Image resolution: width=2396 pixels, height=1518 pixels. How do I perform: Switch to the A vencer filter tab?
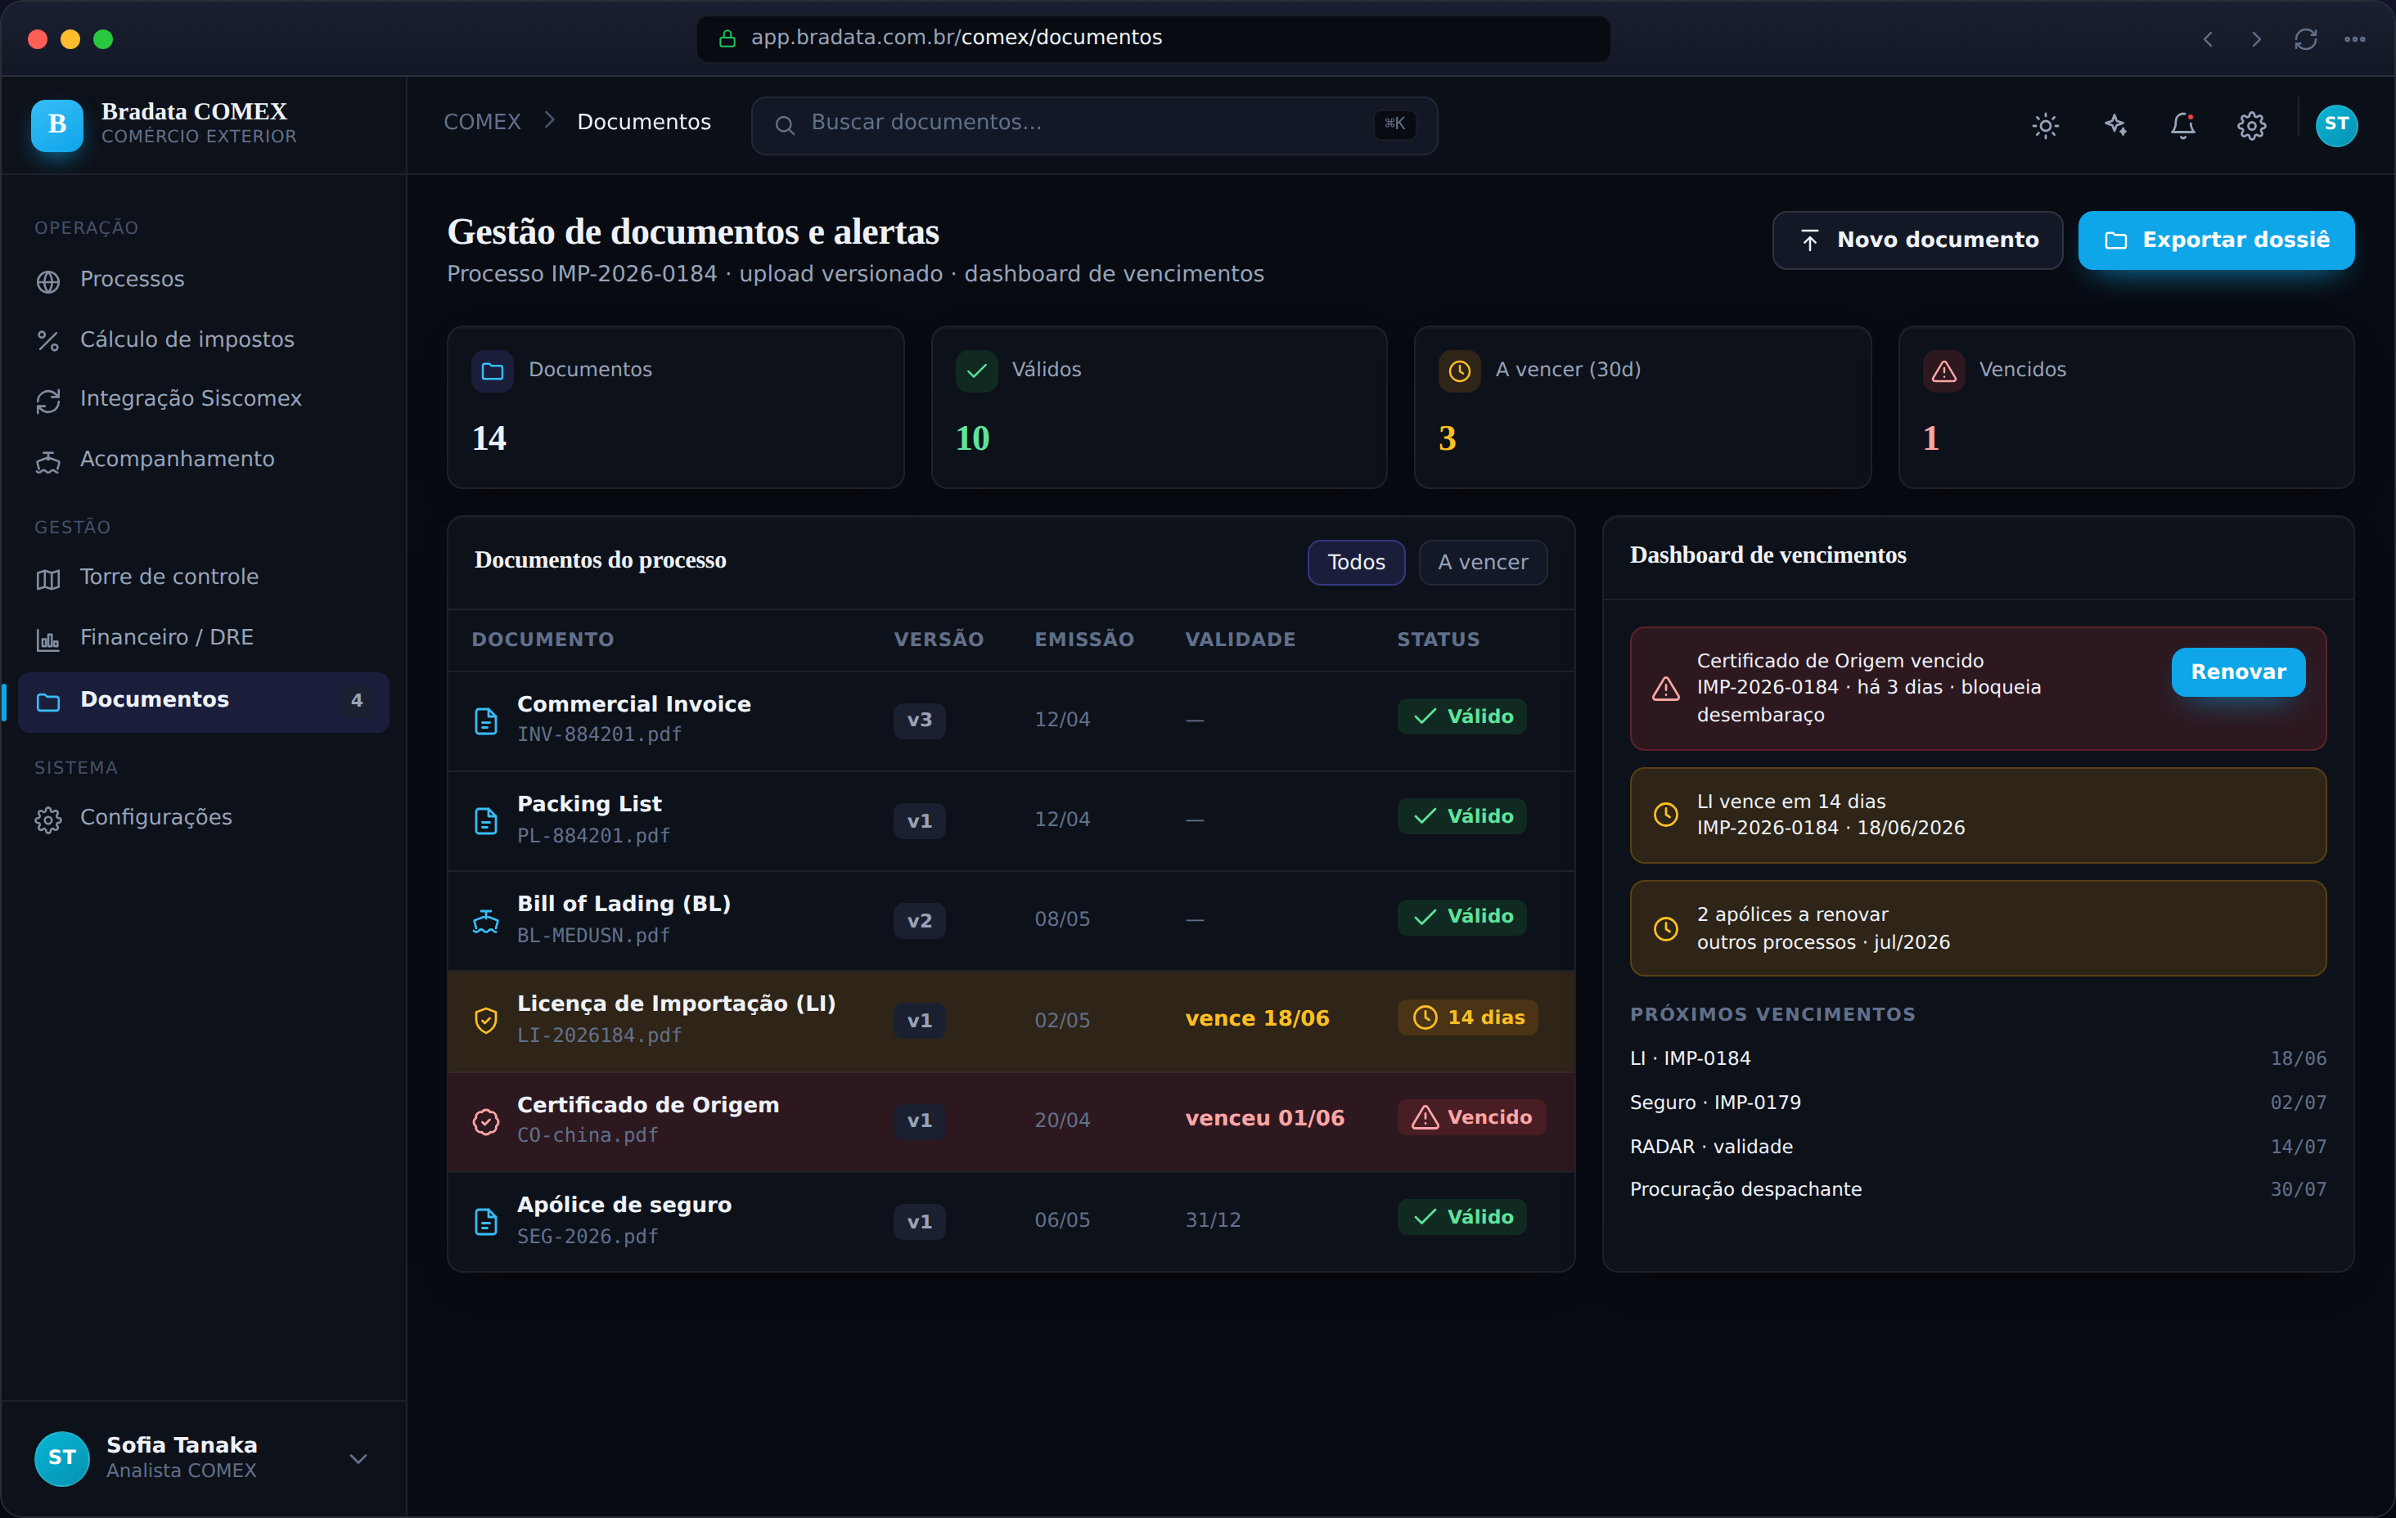coord(1483,562)
